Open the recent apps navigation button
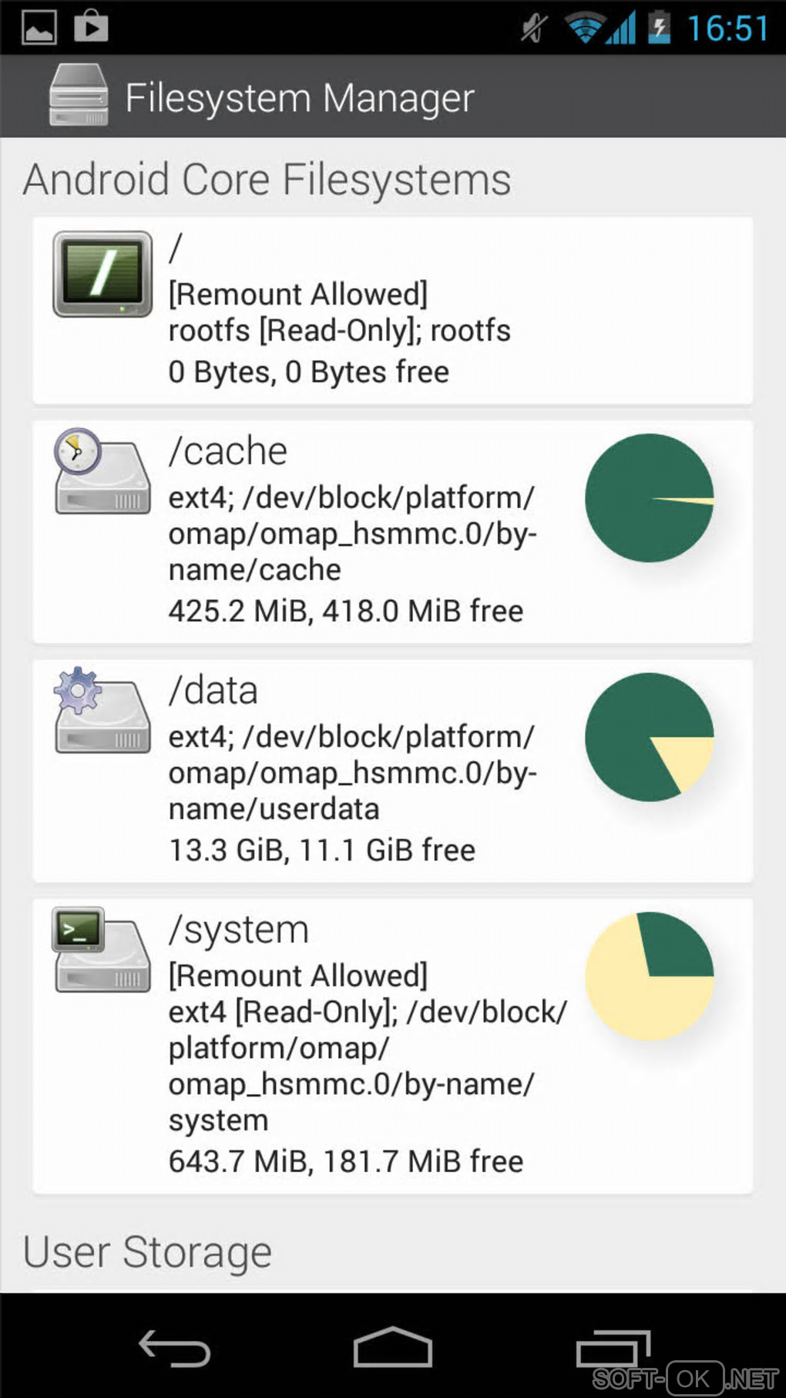The width and height of the screenshot is (786, 1398). (x=613, y=1349)
